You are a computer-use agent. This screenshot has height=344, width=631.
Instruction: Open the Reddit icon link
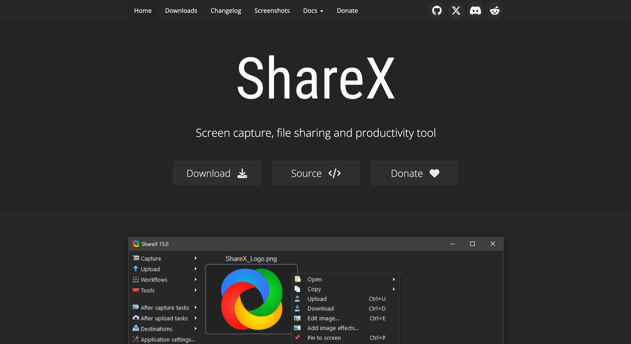[x=494, y=11]
